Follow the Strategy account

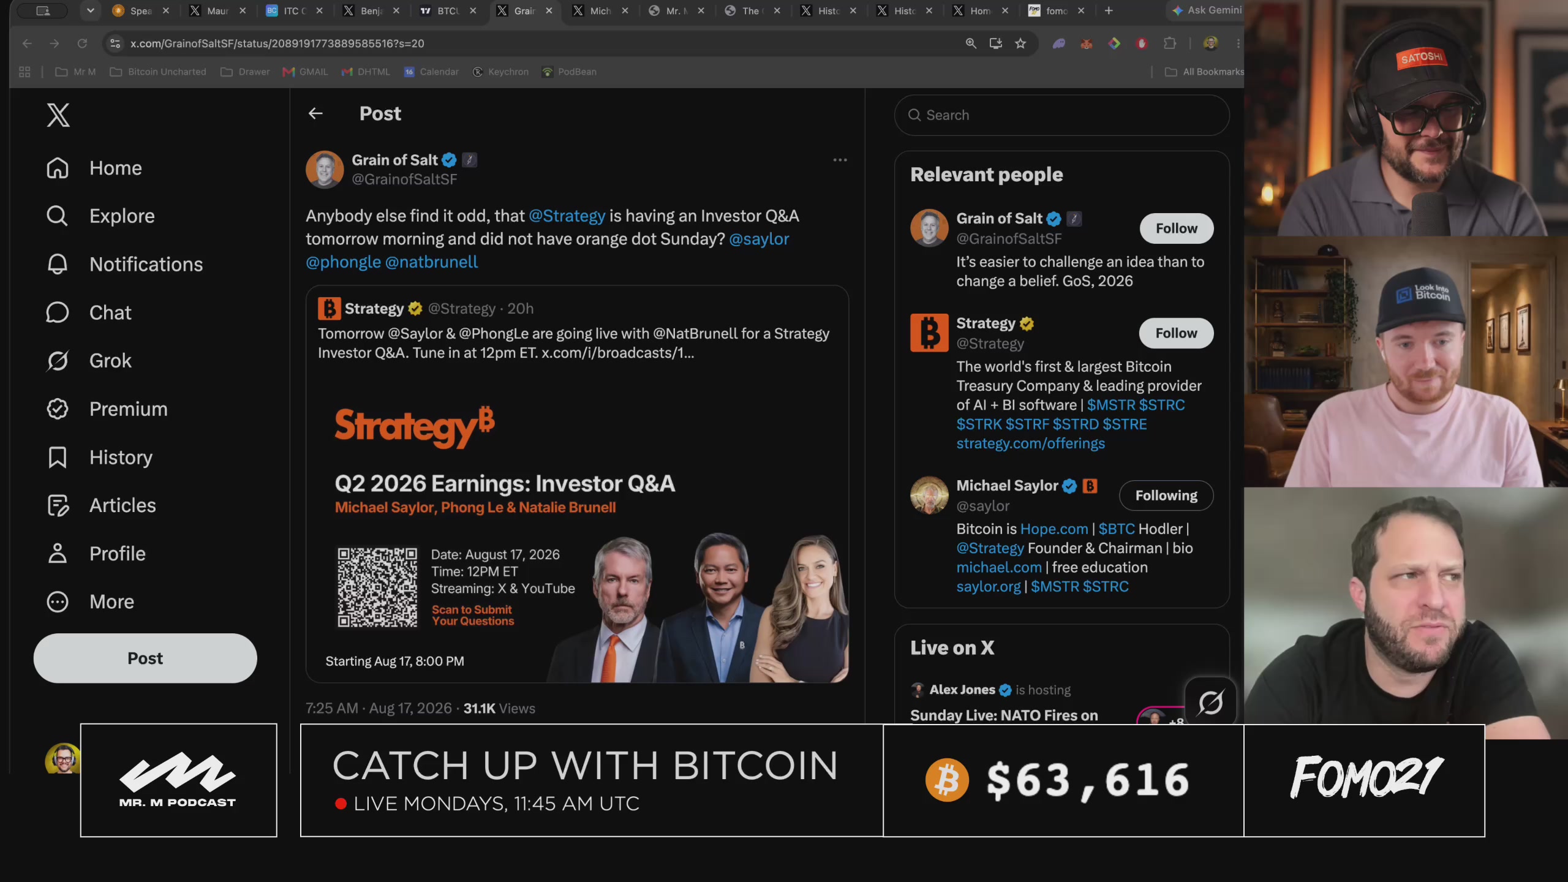pos(1176,333)
